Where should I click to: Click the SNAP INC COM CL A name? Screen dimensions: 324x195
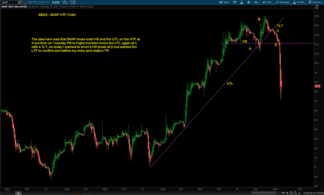click(x=38, y=2)
